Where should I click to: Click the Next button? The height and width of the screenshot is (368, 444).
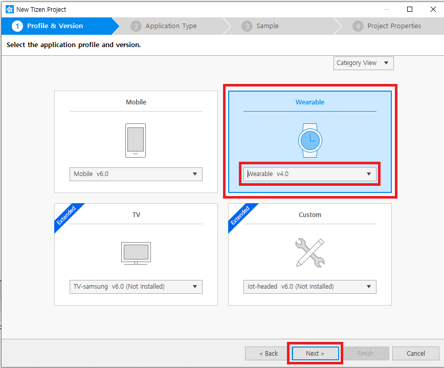(x=315, y=354)
